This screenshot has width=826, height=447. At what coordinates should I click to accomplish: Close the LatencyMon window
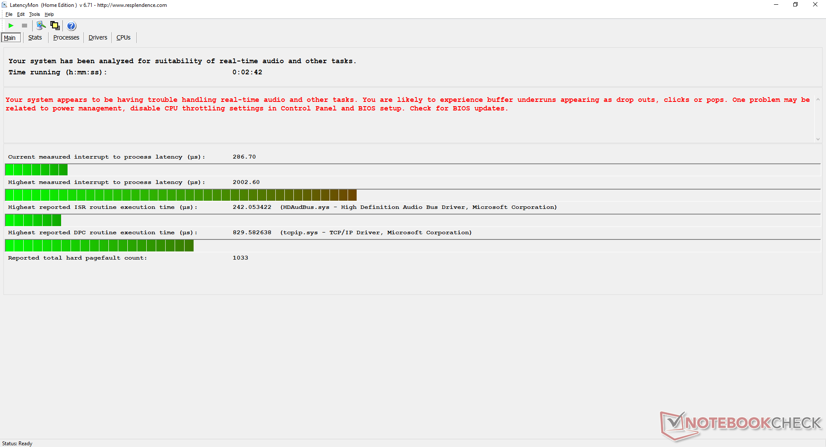[815, 5]
